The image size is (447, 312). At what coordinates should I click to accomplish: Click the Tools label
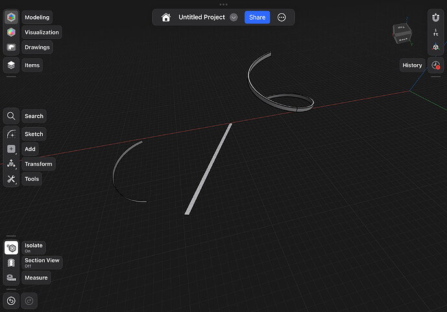[32, 179]
